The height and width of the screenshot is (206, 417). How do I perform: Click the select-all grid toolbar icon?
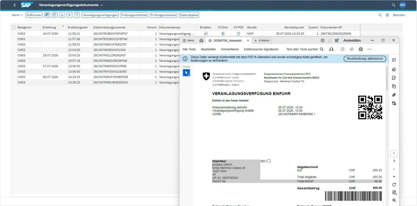coord(47,15)
